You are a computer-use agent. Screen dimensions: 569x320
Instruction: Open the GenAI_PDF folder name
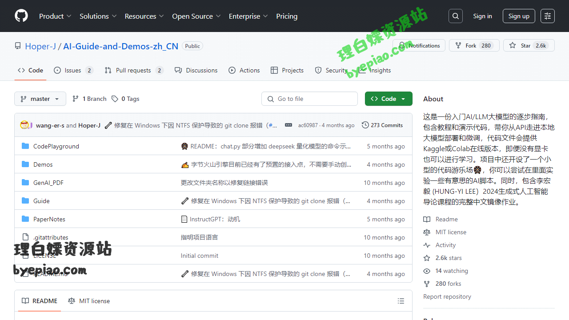[48, 183]
